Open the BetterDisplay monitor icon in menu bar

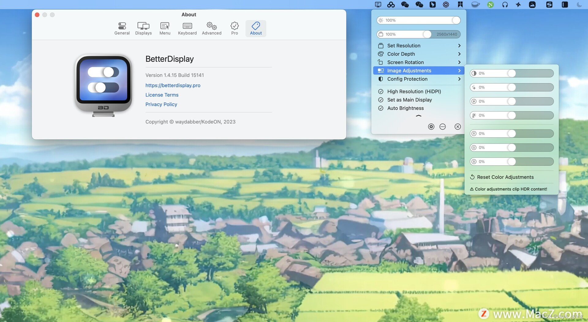click(x=378, y=5)
